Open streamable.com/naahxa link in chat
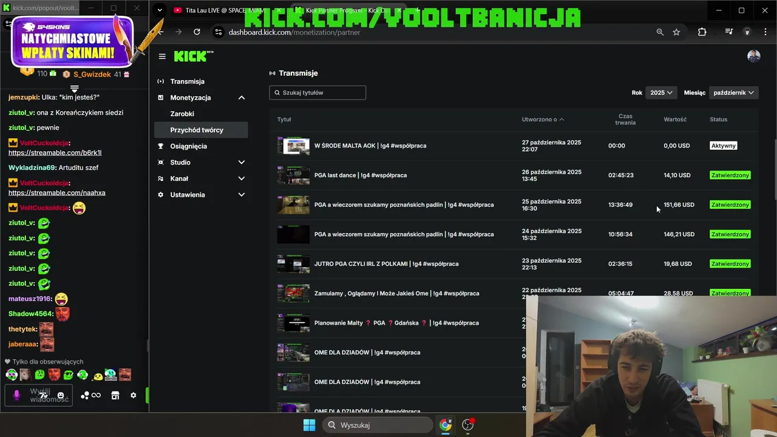 tap(57, 193)
